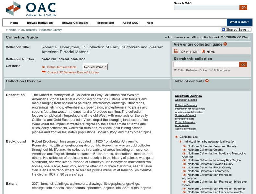Select Online Items radio button
This screenshot has width=256, height=194.
[x=211, y=70]
